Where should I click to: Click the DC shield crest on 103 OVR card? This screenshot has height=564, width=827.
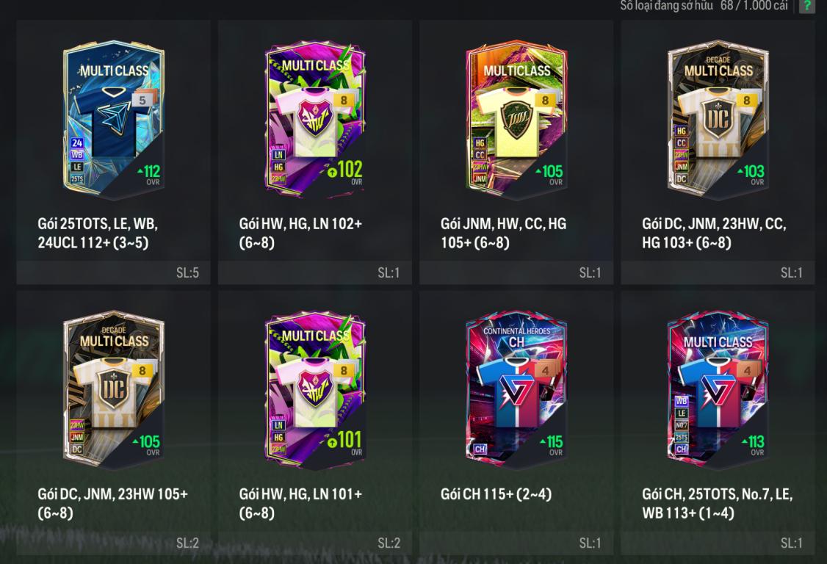point(718,119)
